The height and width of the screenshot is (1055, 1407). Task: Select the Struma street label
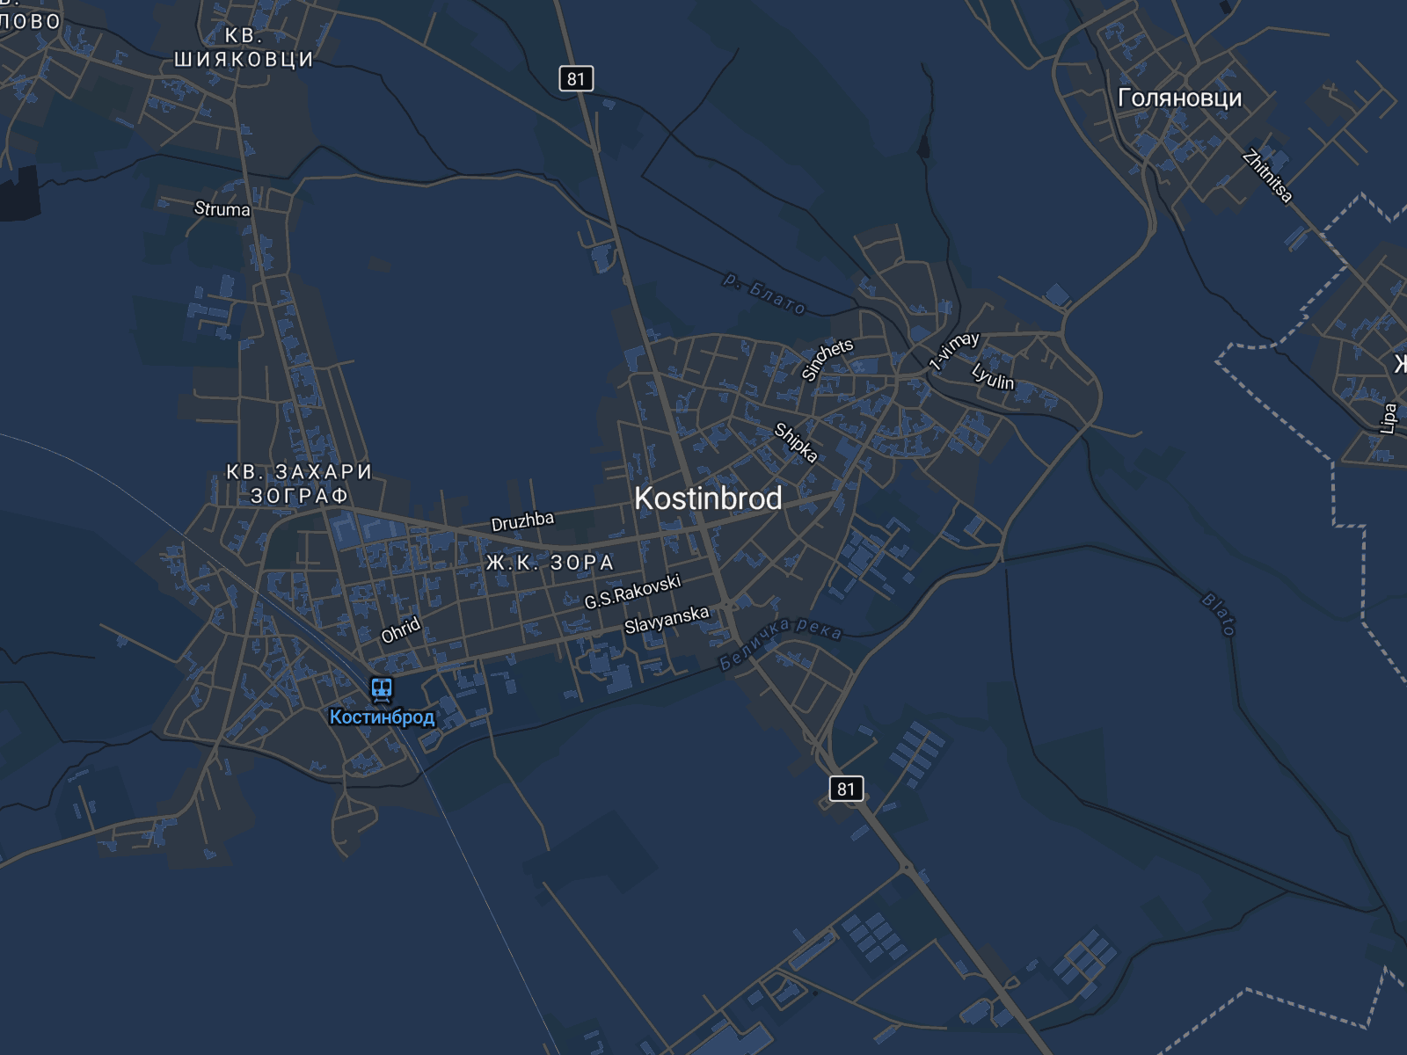(x=222, y=209)
